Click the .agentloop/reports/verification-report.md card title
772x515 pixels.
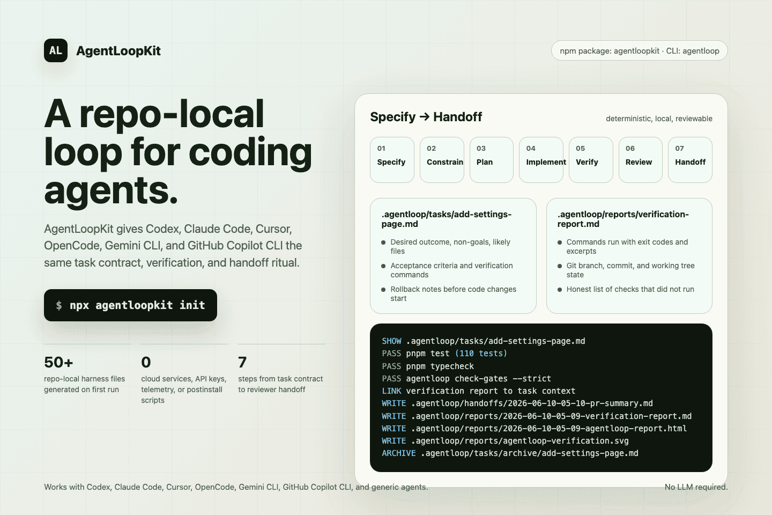click(623, 219)
